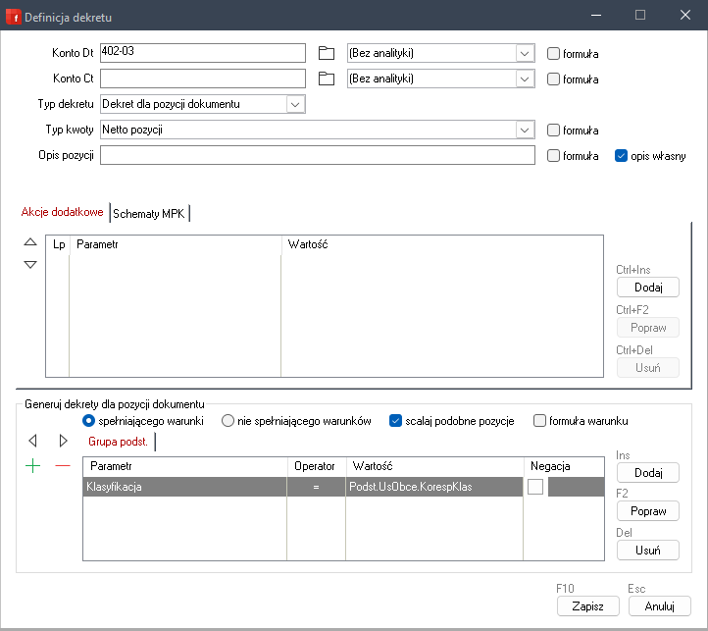Click into the Opis pozycji text field
708x631 pixels.
point(317,155)
